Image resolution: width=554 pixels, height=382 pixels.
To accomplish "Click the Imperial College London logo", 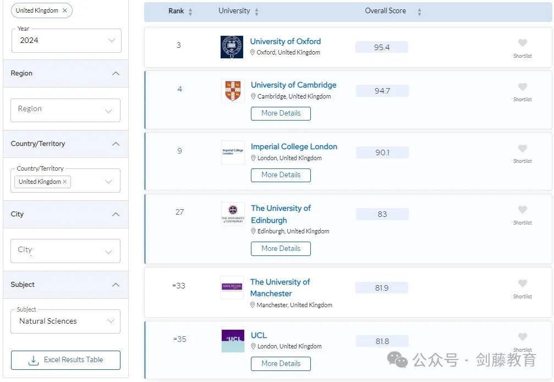I will tap(233, 152).
